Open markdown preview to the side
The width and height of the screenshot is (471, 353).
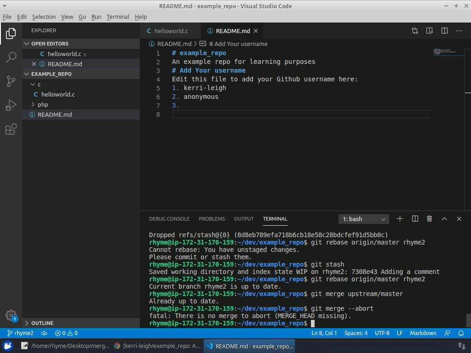(x=430, y=31)
